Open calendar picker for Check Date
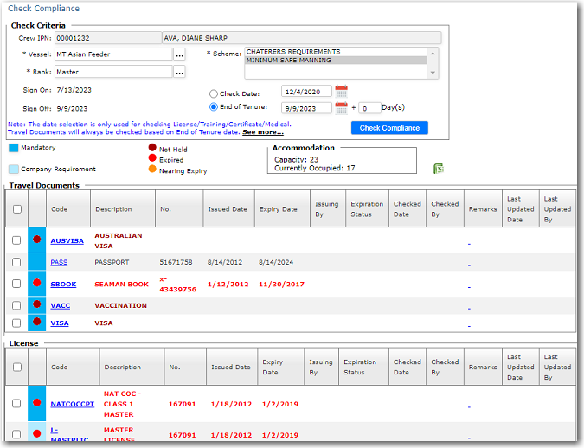 341,92
